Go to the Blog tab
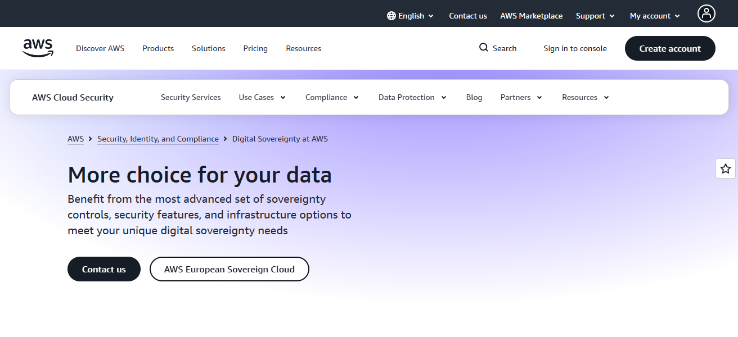The width and height of the screenshot is (738, 337). 474,97
